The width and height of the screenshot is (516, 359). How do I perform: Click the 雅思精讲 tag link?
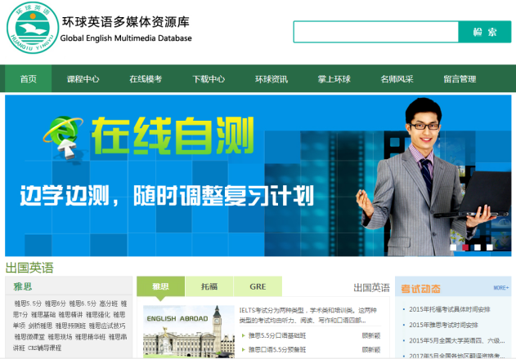tap(70, 315)
